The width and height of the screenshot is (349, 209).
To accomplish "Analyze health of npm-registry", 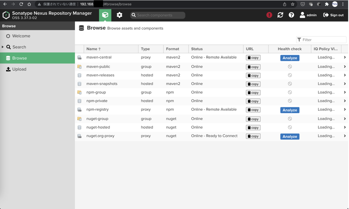I will (x=290, y=110).
